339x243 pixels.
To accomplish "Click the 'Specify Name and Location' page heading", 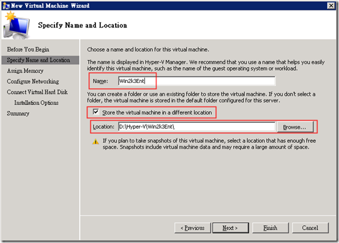I will 83,25.
